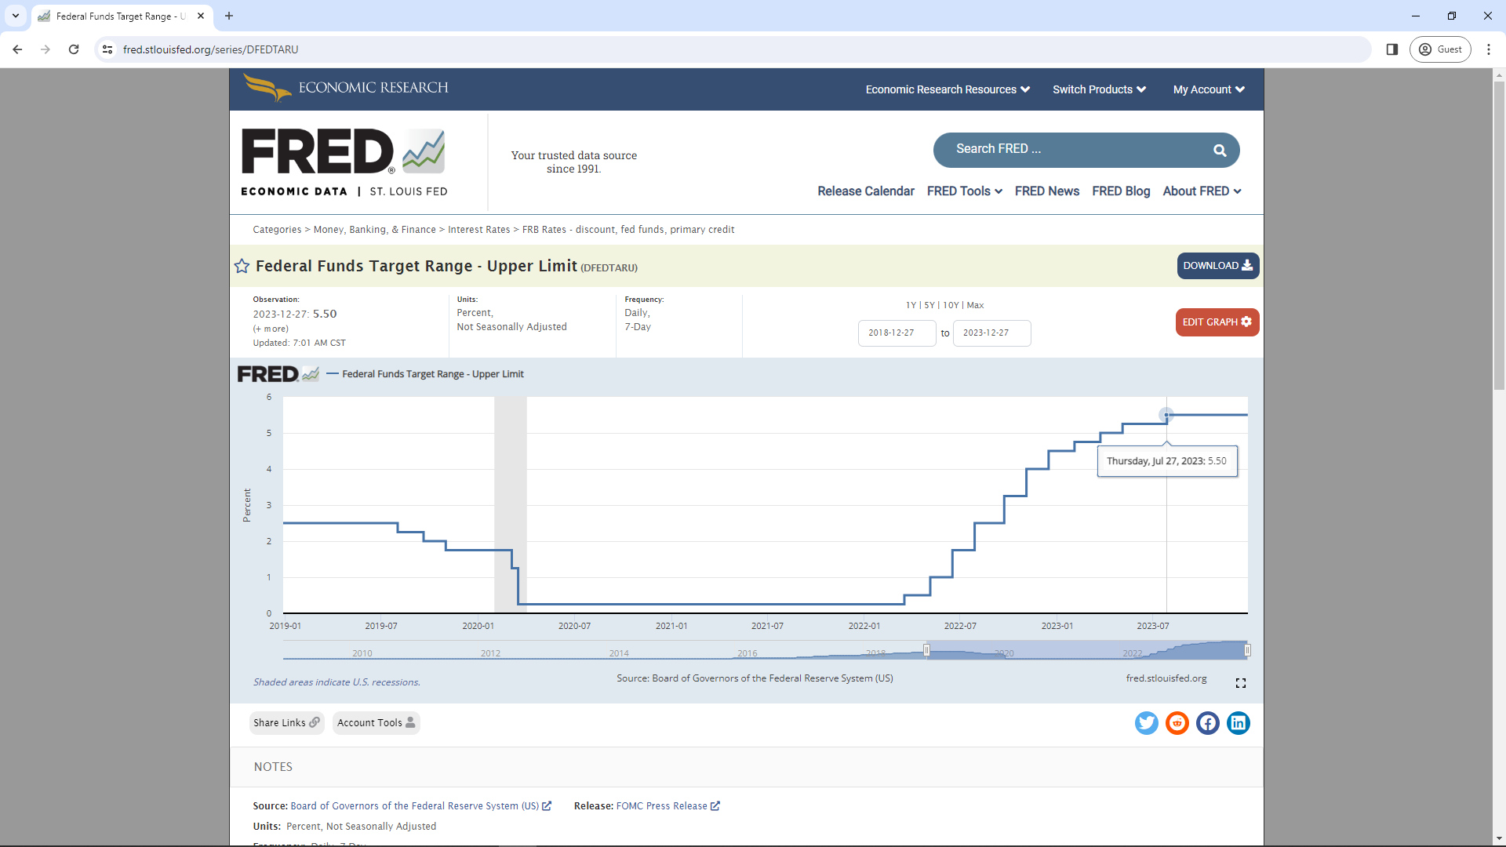Click the Guest profile button
1506x847 pixels.
1440,49
